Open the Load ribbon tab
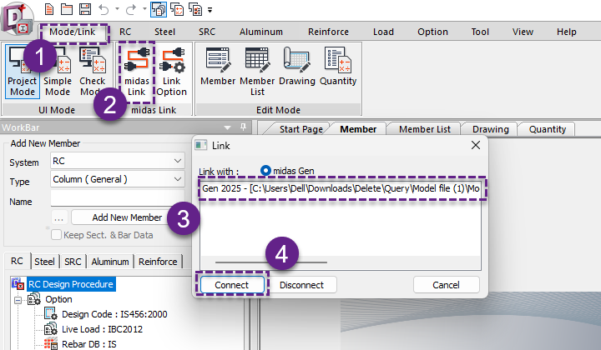Screen dimensions: 601x350 383,32
